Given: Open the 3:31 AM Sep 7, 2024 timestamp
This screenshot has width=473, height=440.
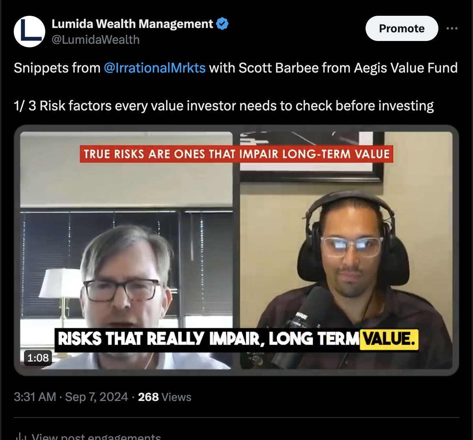Looking at the screenshot, I should click(x=71, y=397).
